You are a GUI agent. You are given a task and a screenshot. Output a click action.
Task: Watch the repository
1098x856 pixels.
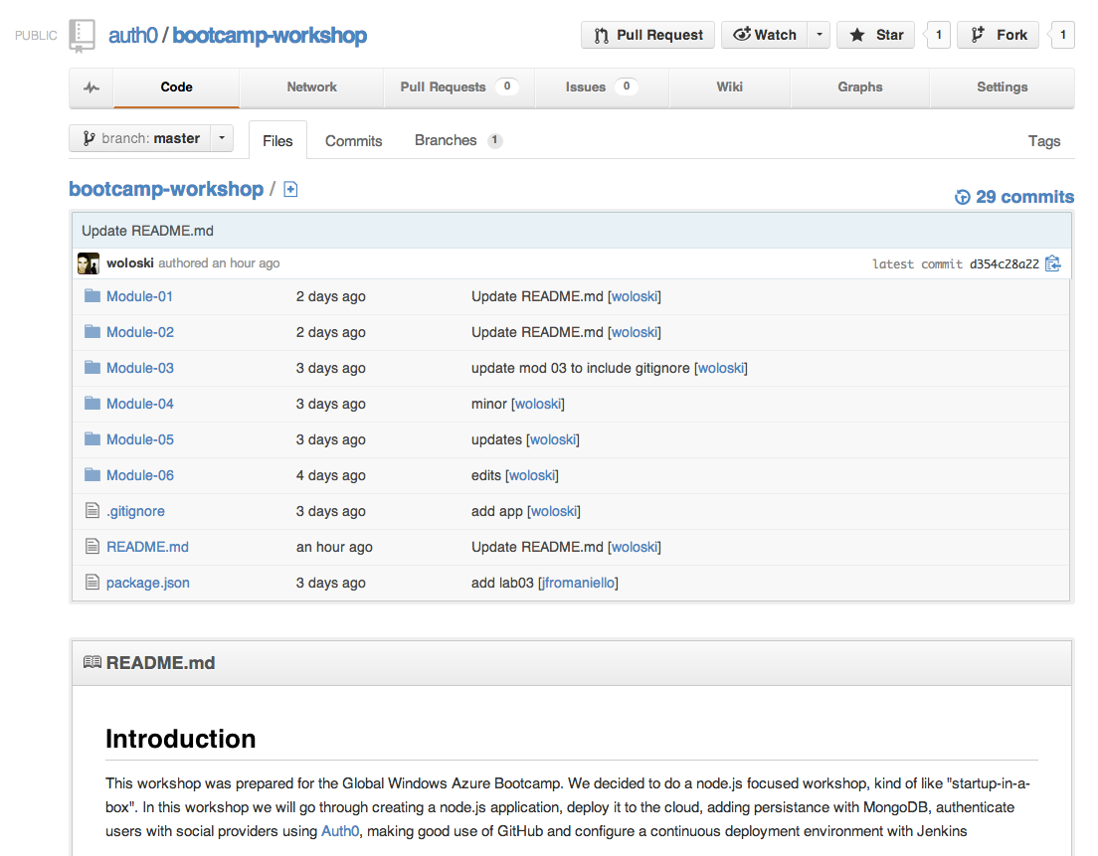click(x=765, y=35)
